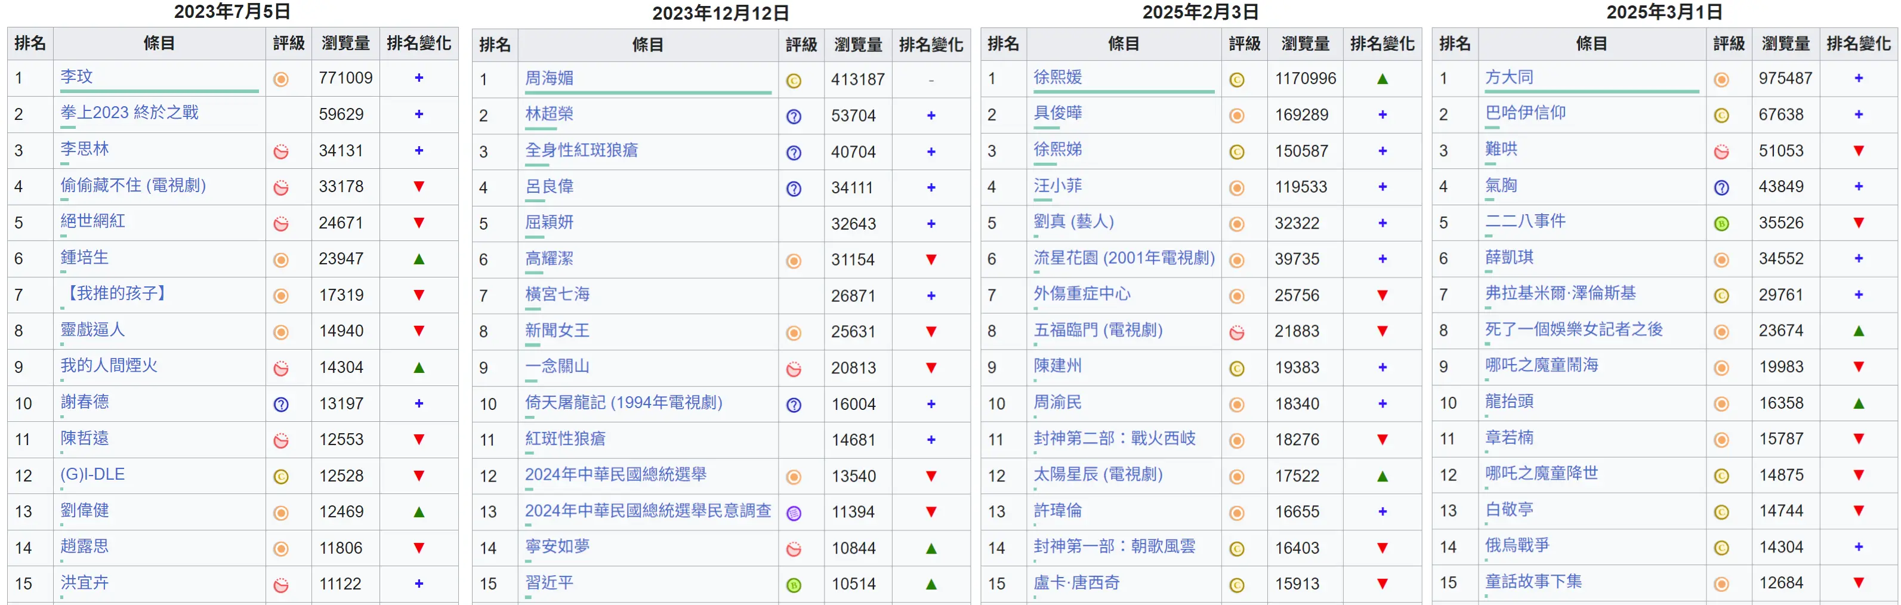Click the rating icon in 方大同 row
Image resolution: width=1901 pixels, height=605 pixels.
click(1721, 79)
